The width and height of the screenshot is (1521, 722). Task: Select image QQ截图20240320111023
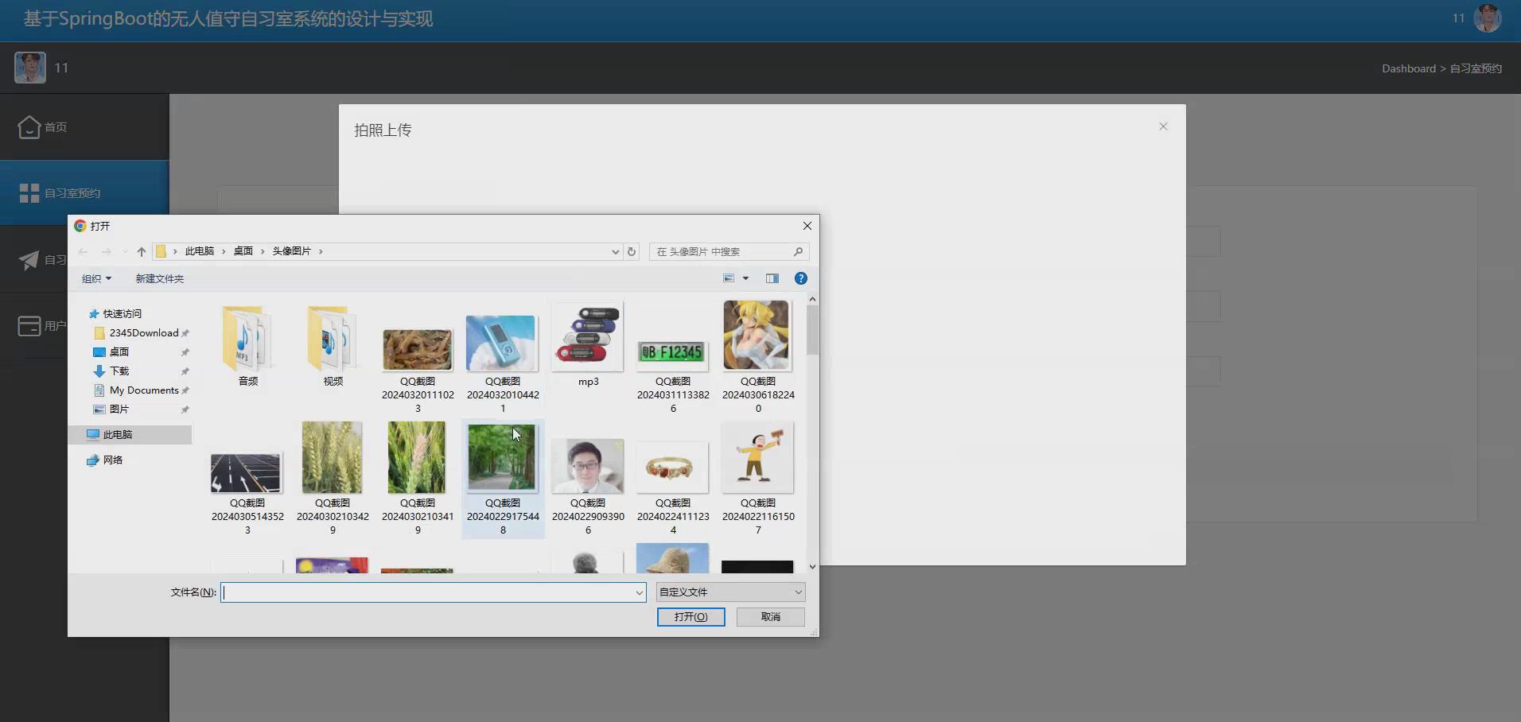click(x=418, y=350)
